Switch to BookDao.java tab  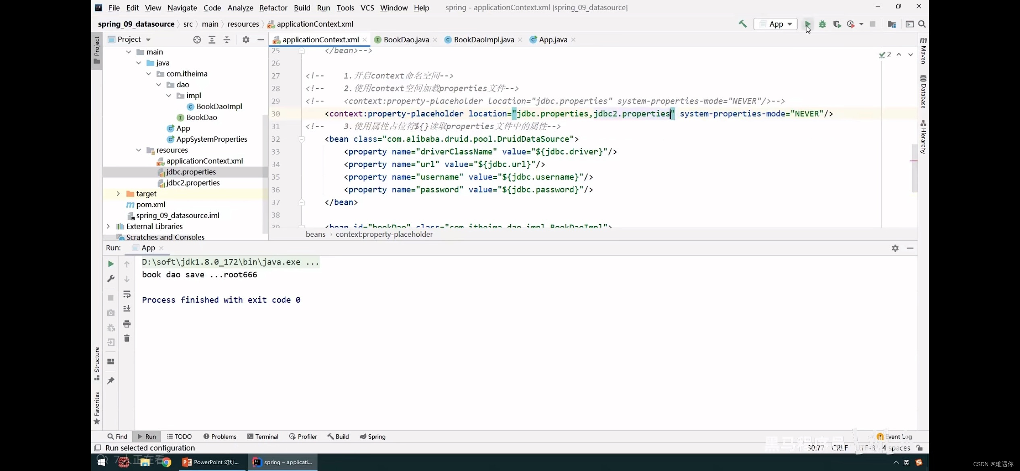tap(406, 39)
